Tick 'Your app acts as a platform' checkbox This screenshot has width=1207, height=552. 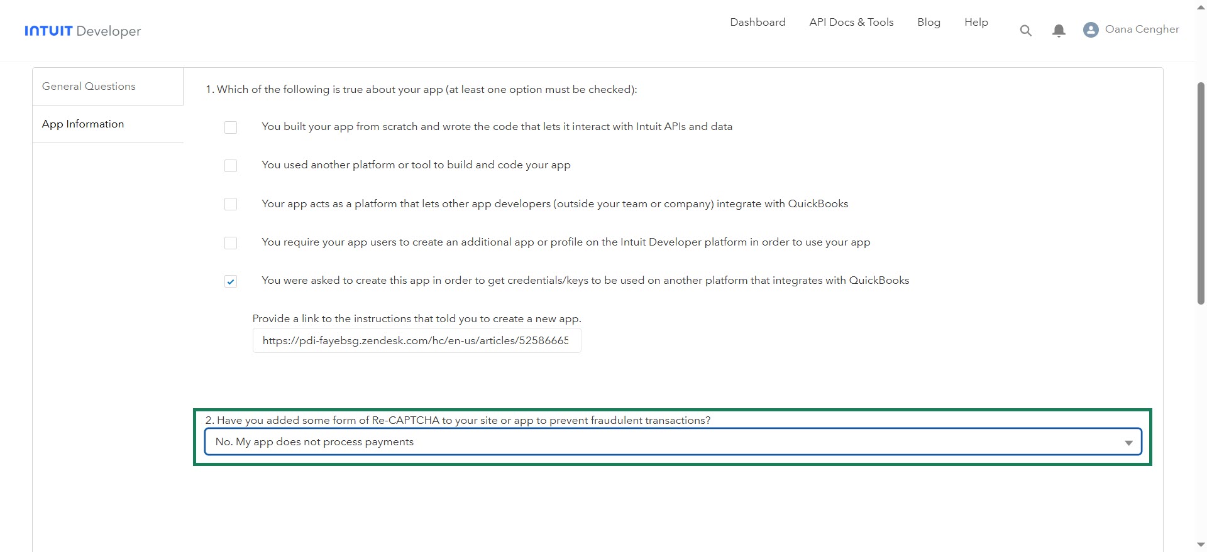pyautogui.click(x=231, y=204)
